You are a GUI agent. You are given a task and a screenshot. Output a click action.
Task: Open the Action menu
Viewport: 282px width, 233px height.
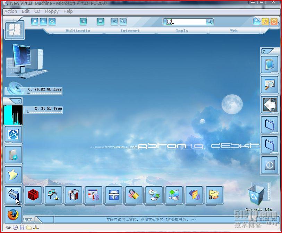(x=11, y=11)
